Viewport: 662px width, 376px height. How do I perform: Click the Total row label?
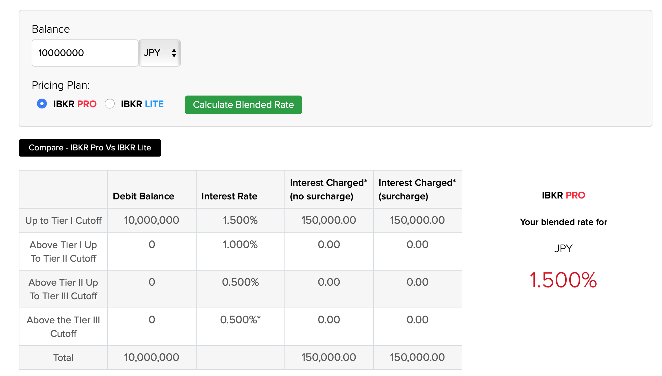63,358
